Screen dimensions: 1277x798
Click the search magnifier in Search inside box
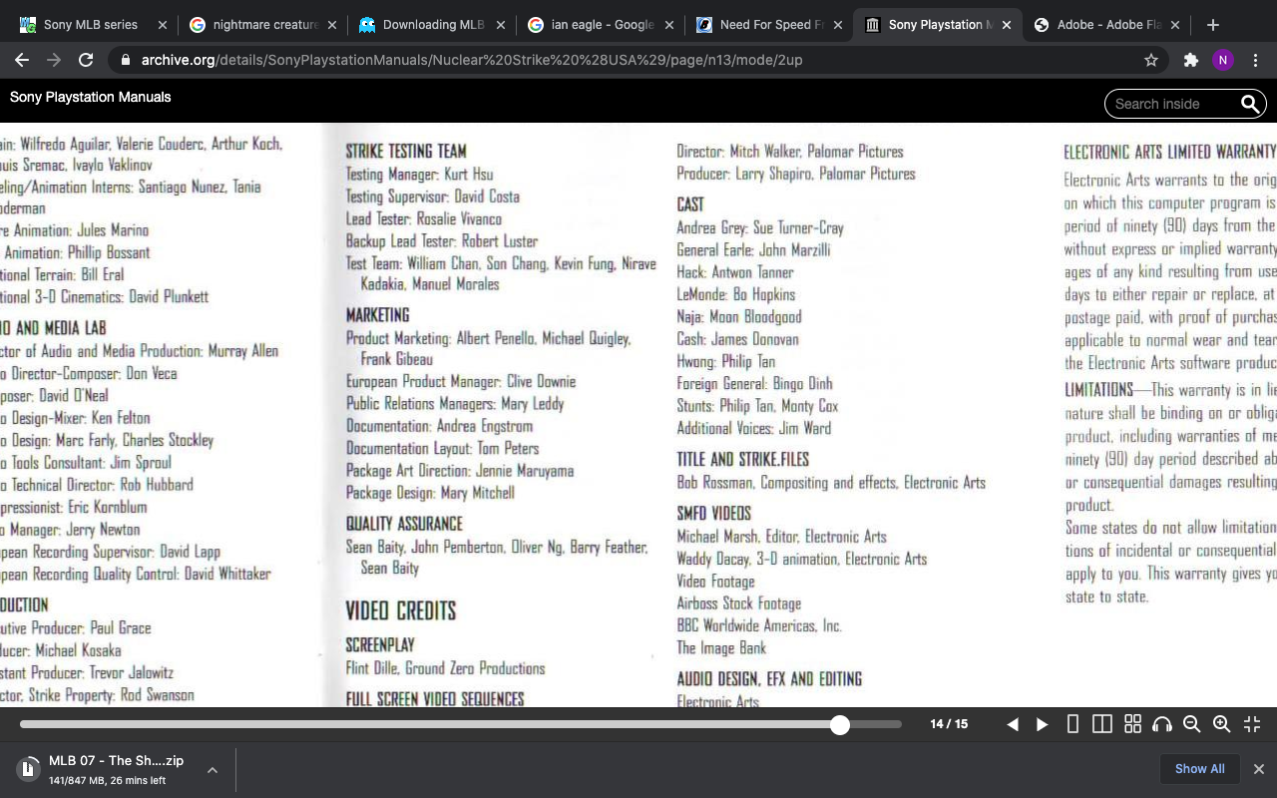point(1249,104)
